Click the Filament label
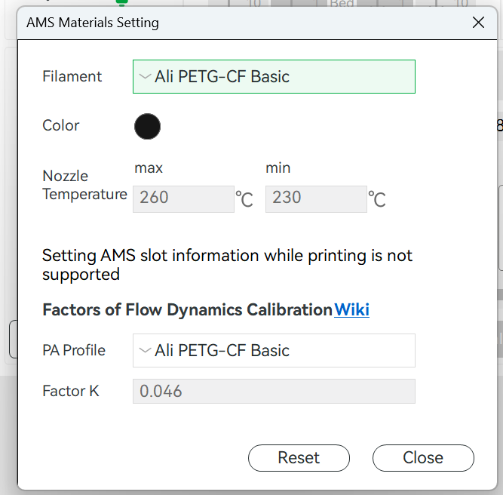 pyautogui.click(x=72, y=77)
